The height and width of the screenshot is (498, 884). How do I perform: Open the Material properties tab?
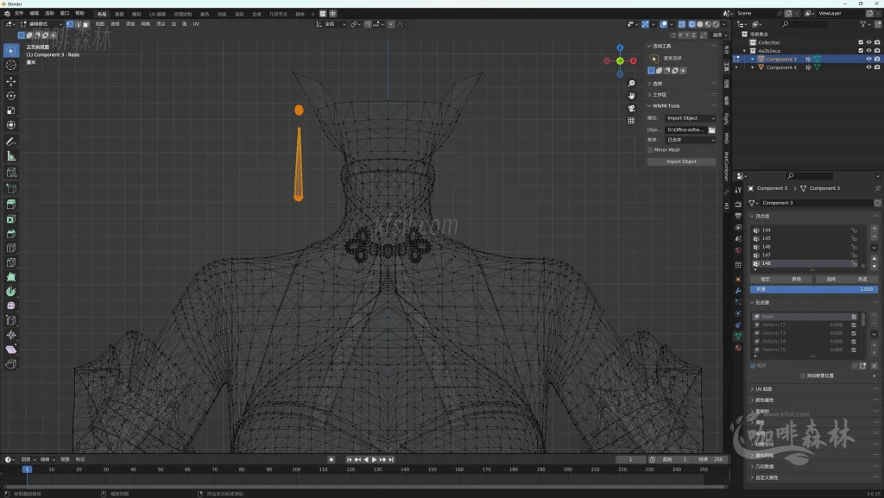point(738,348)
